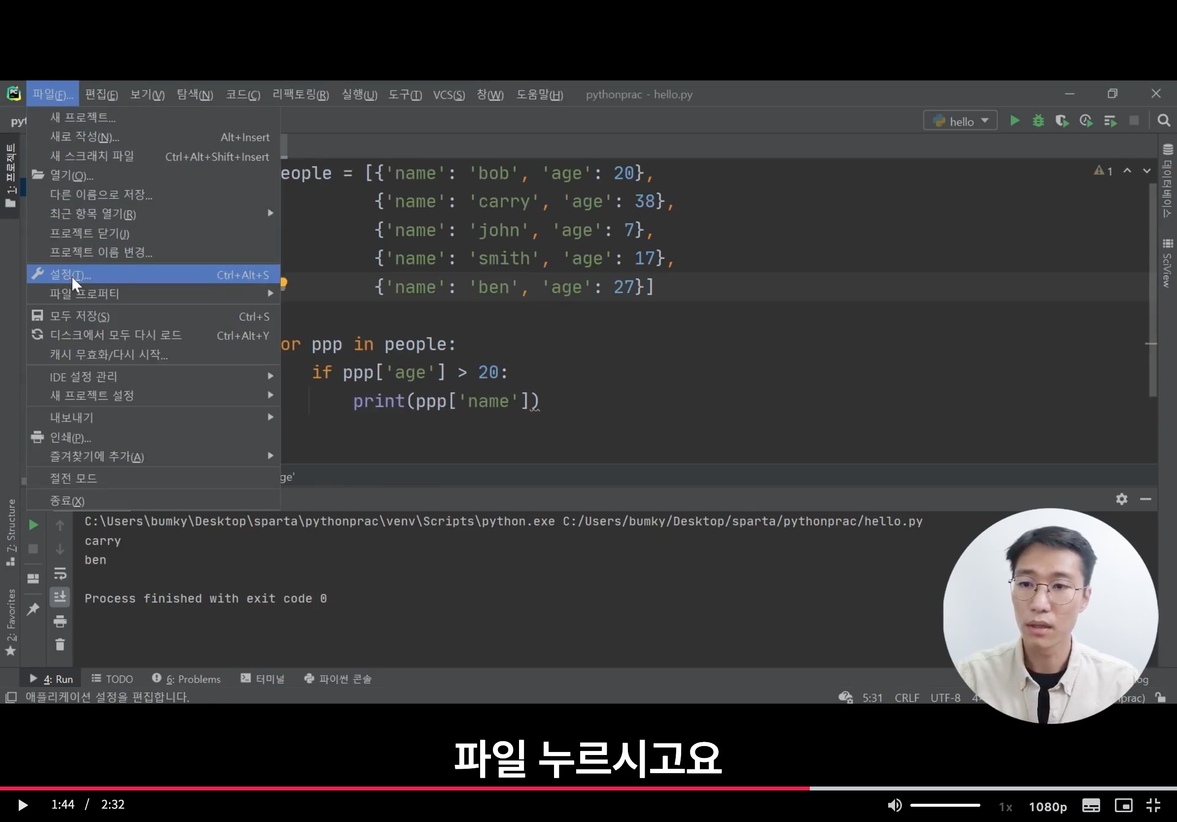
Task: Expand the recent items submenu
Action: point(153,214)
